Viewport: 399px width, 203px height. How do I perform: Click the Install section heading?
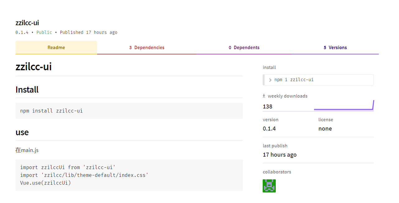coord(27,90)
